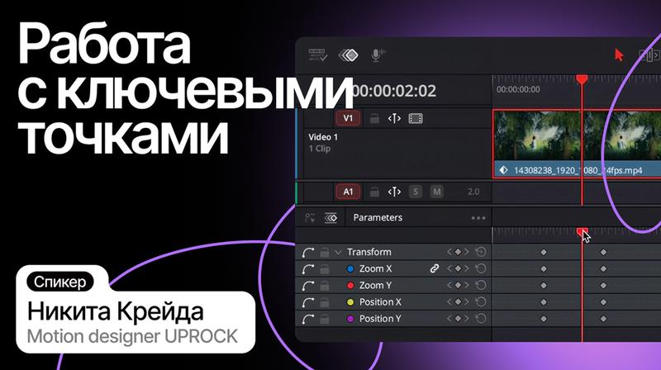Screen dimensions: 661x370
Task: Click the 00:00:02:02 timecode field
Action: [394, 91]
